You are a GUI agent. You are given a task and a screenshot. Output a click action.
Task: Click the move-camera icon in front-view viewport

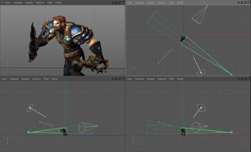[238, 79]
